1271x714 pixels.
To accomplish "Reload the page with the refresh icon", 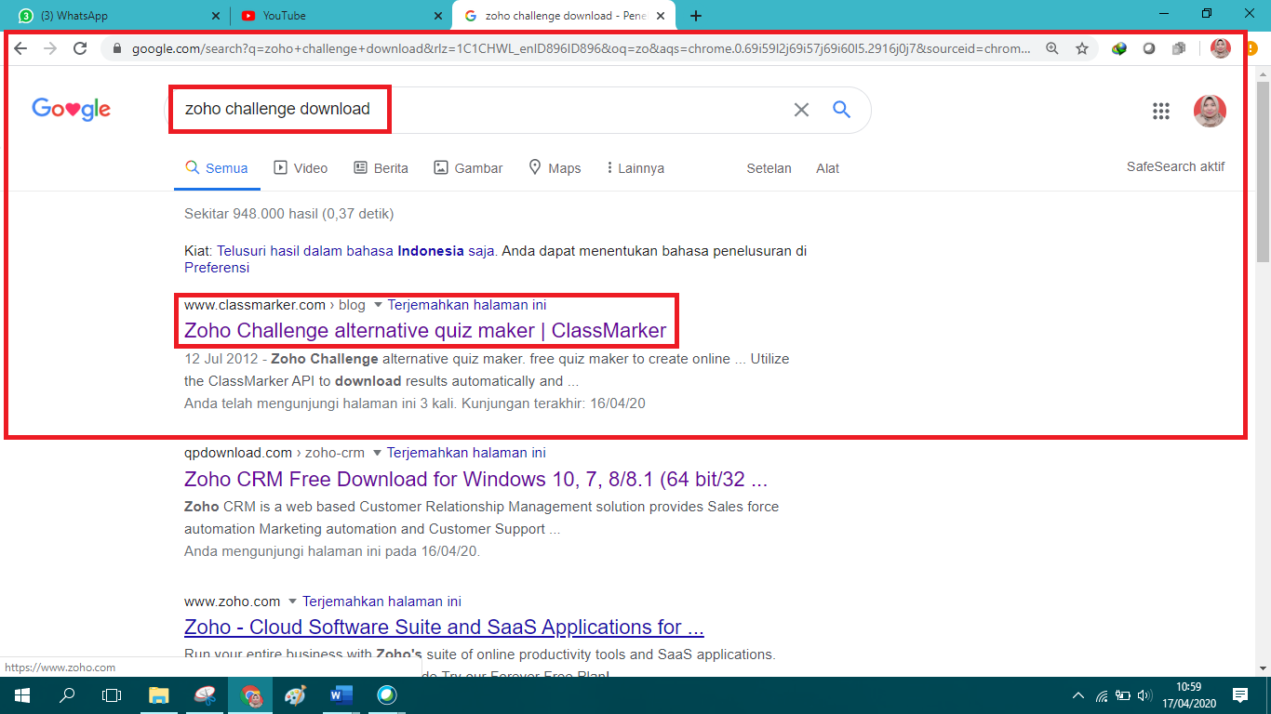I will 79,48.
